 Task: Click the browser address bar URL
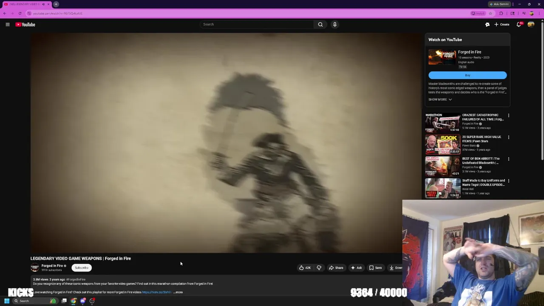pyautogui.click(x=58, y=13)
